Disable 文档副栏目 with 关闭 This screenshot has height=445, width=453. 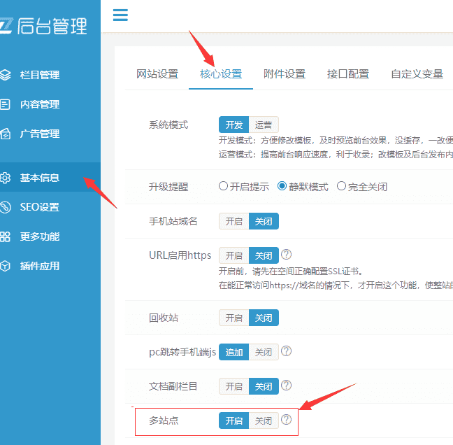[x=264, y=386]
